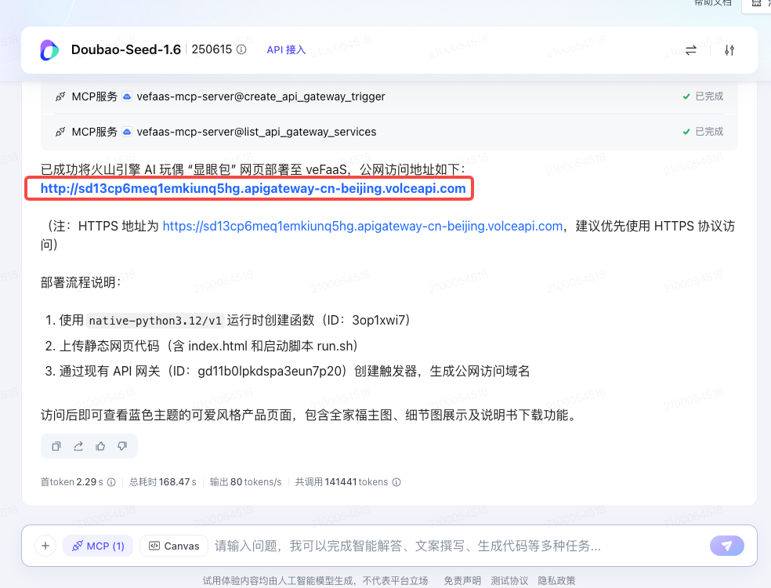Like the response with thumbs-up
The width and height of the screenshot is (771, 588).
pyautogui.click(x=100, y=446)
